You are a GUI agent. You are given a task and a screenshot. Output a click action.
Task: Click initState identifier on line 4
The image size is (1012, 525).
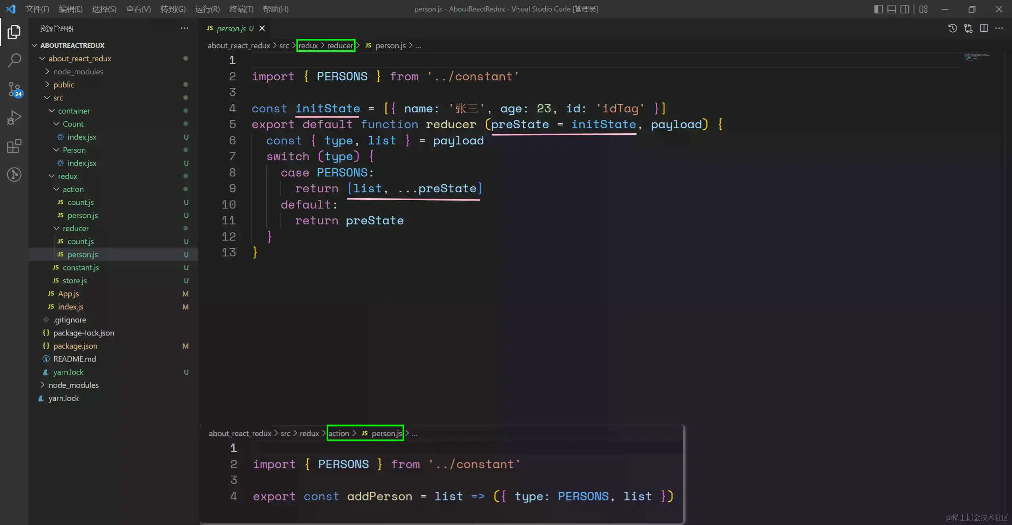tap(328, 108)
